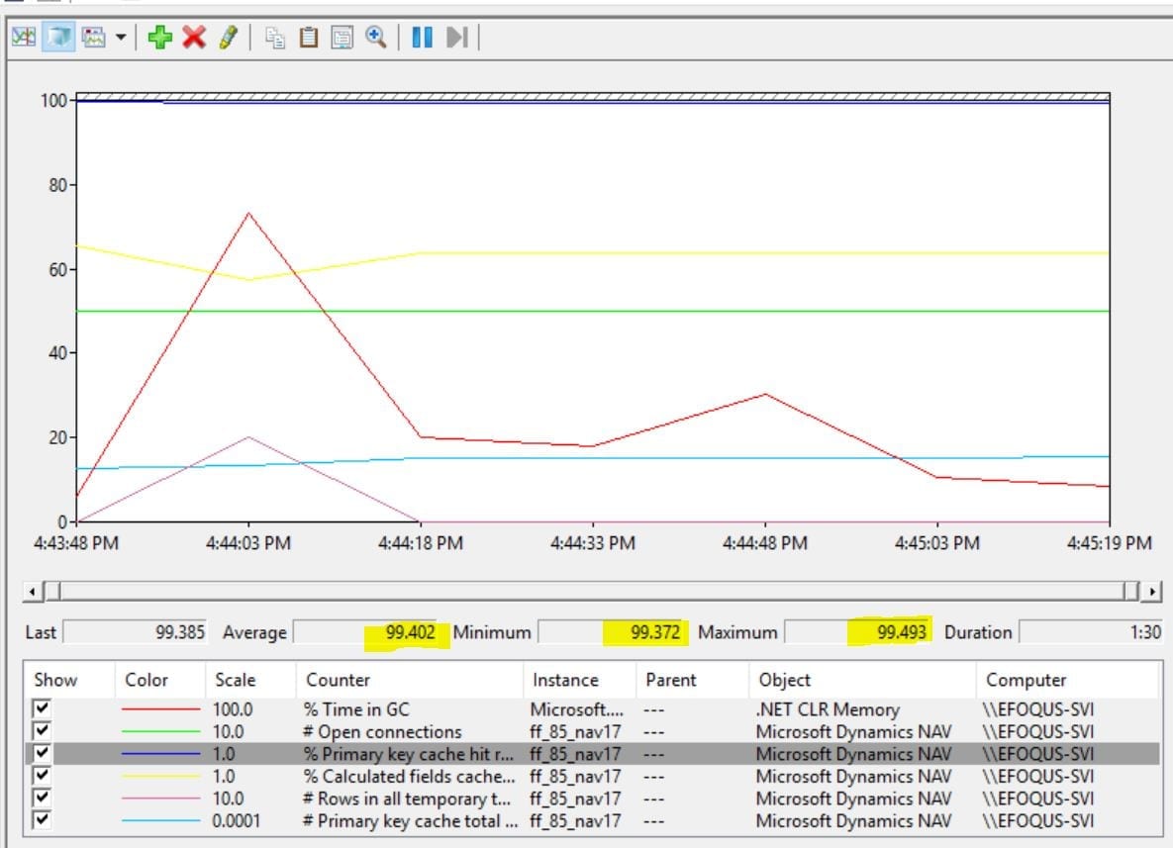The width and height of the screenshot is (1173, 848).
Task: Click the right handle of the time range slider
Action: pyautogui.click(x=1131, y=592)
